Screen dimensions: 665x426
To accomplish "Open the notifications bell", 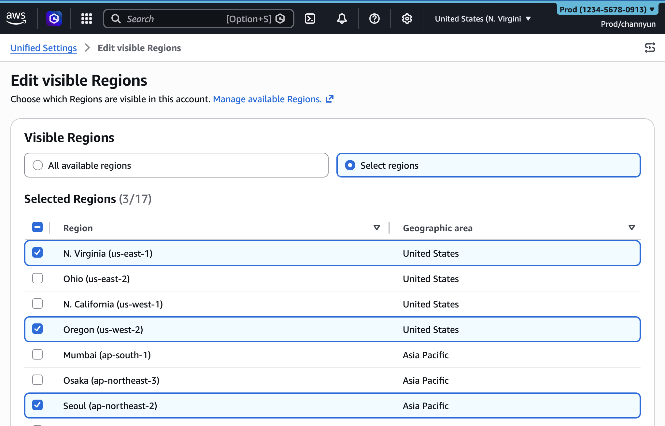I will pyautogui.click(x=342, y=19).
